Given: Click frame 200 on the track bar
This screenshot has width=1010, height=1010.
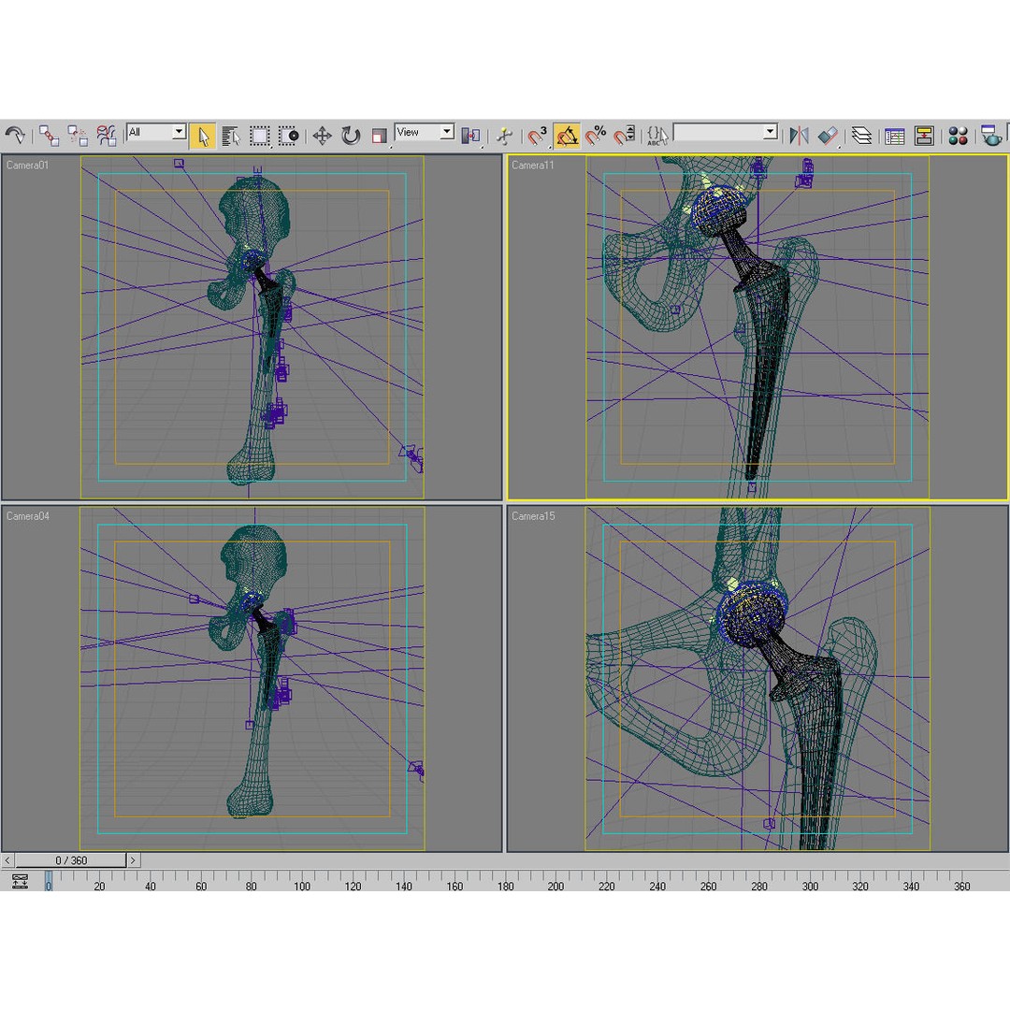Looking at the screenshot, I should [x=555, y=887].
